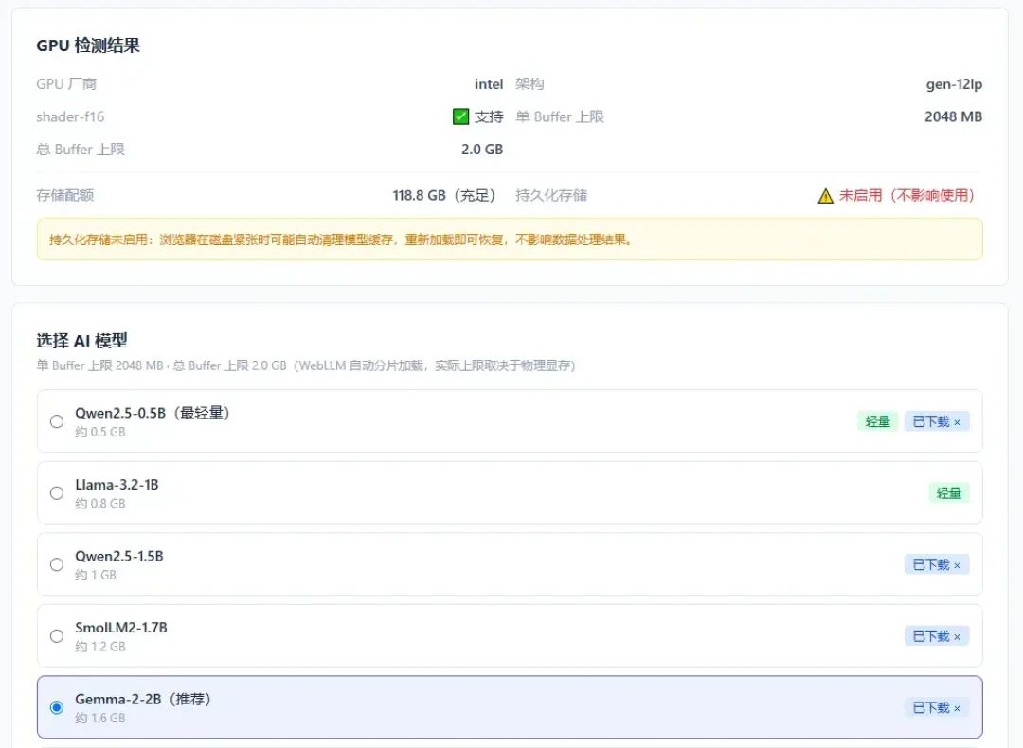Click the 持久化存储 label
This screenshot has width=1023, height=748.
[551, 196]
